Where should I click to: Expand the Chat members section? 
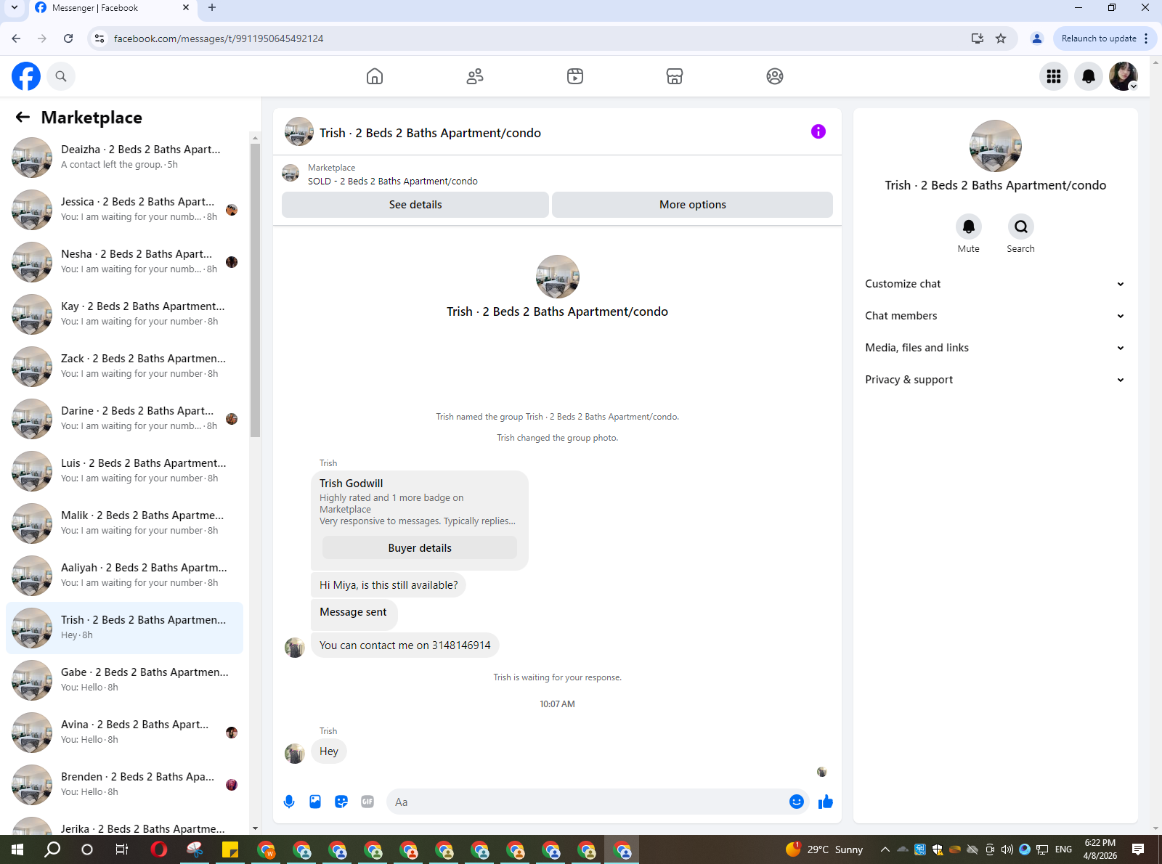995,316
